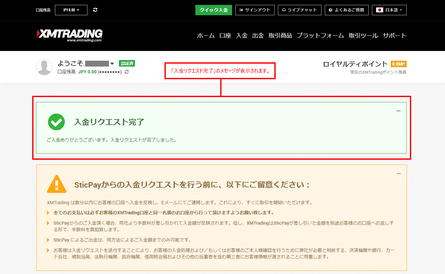
Task: Click the green 認証済 verified badge
Action: [127, 63]
